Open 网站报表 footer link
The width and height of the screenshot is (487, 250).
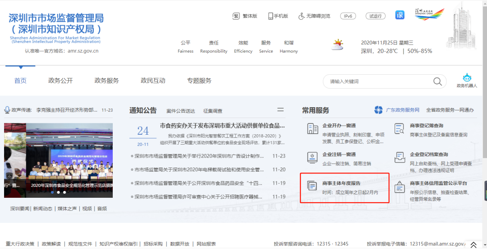coord(206,244)
